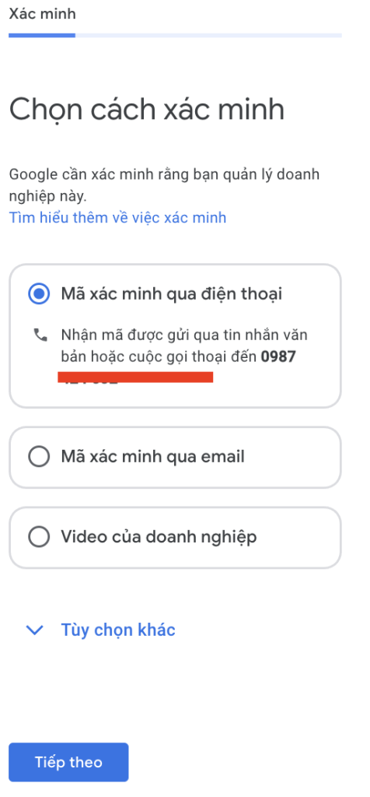The image size is (370, 797).
Task: Open "Tùy chọn khác" text link
Action: 118,630
